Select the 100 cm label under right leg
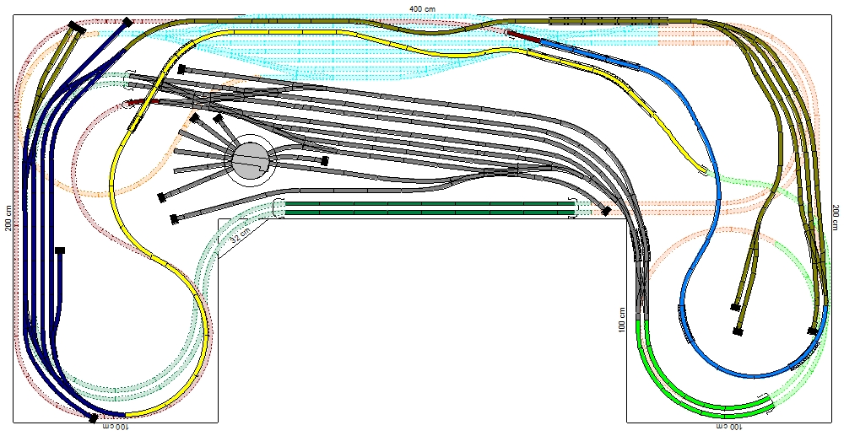Screen dimensions: 844x436 tap(728, 428)
